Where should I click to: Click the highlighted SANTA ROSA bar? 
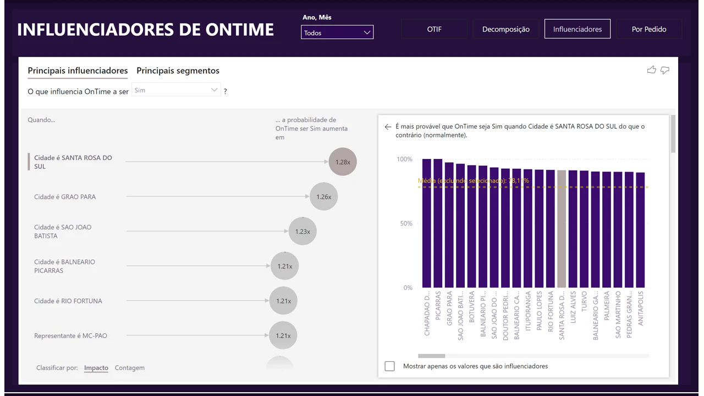coord(562,229)
